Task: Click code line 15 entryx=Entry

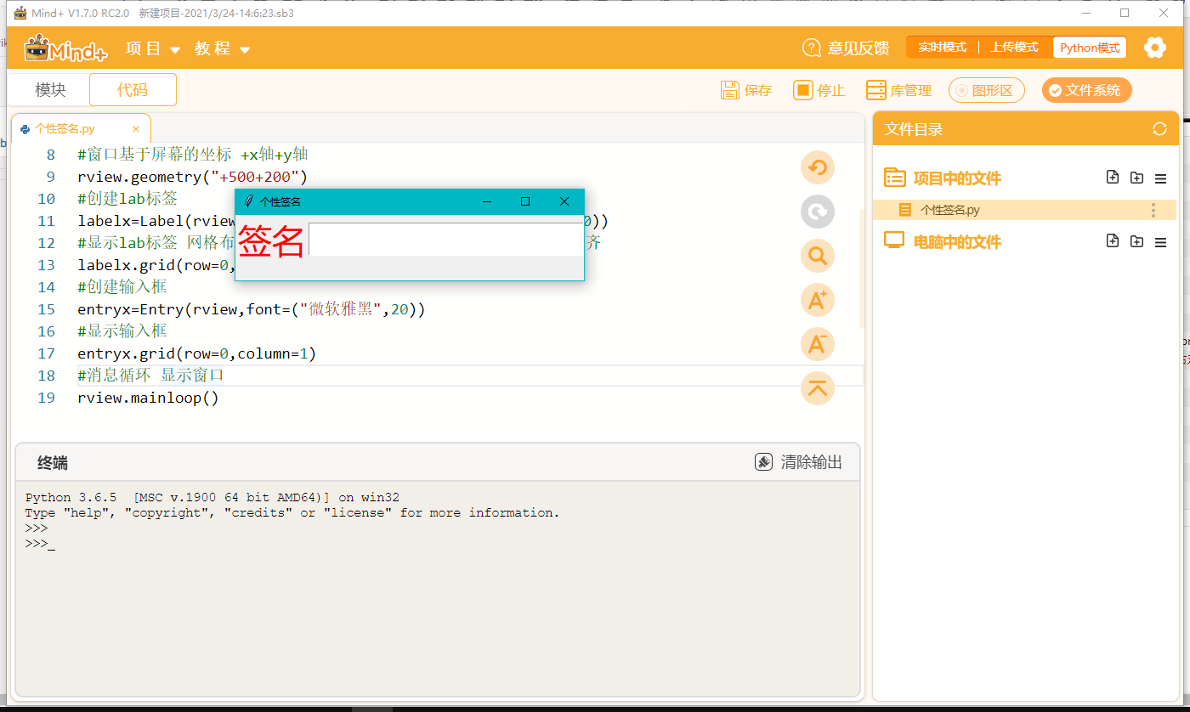Action: (251, 309)
